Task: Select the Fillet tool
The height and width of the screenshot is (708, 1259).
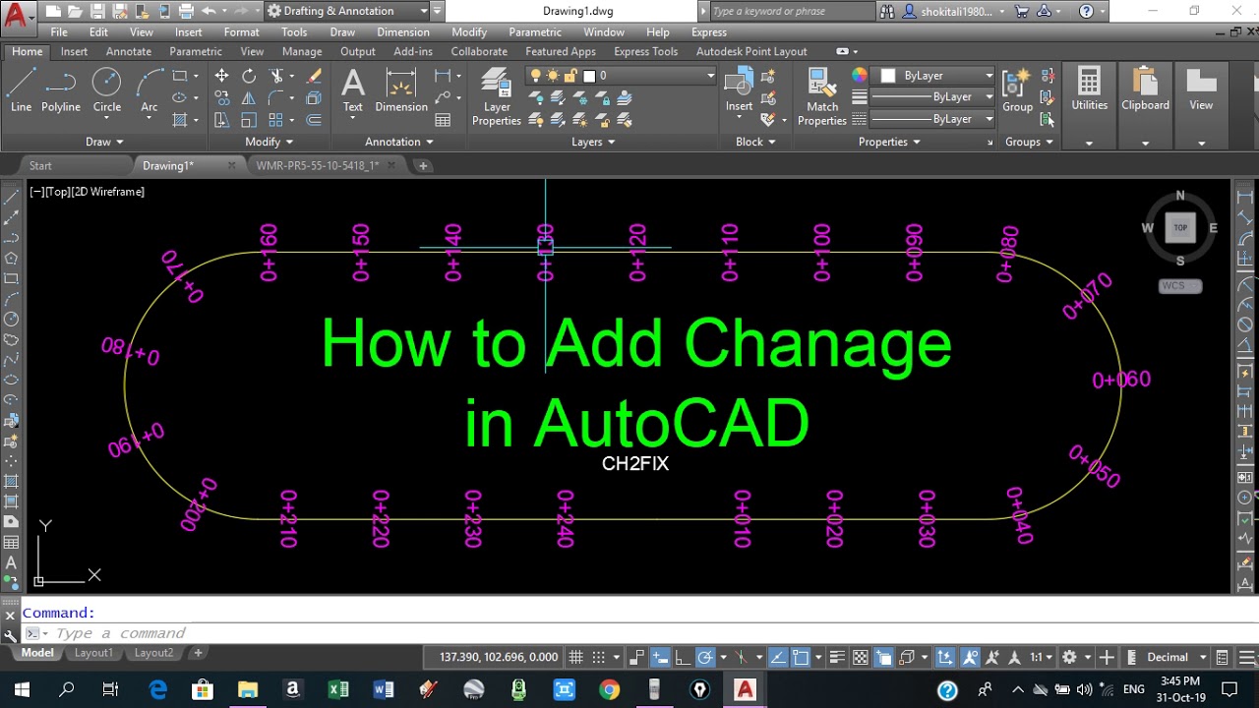Action: click(x=276, y=98)
